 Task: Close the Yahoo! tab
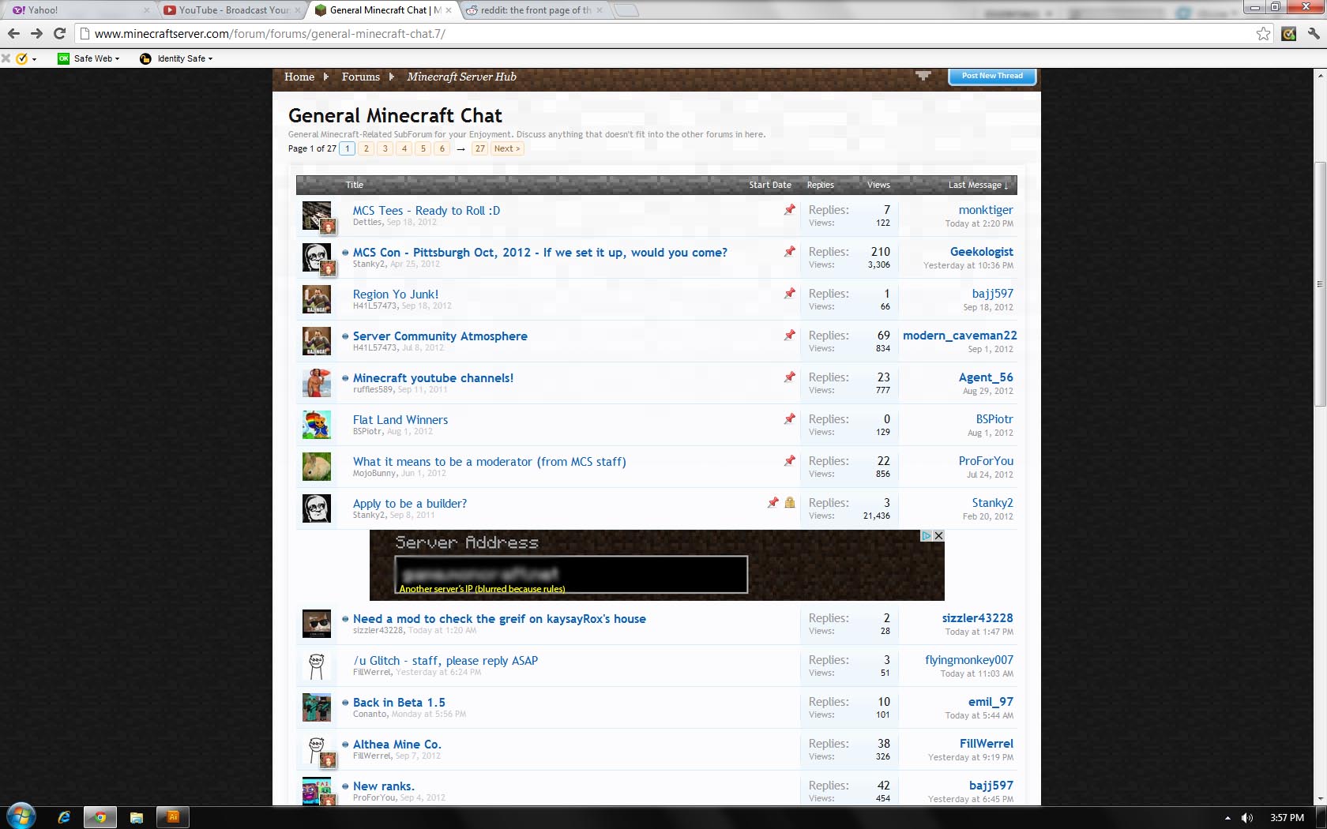point(146,10)
